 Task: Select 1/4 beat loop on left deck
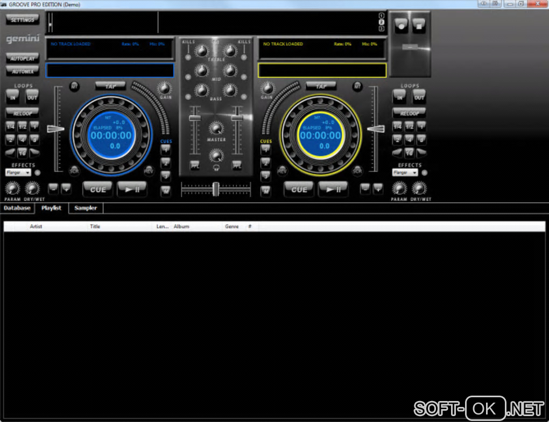click(x=11, y=126)
